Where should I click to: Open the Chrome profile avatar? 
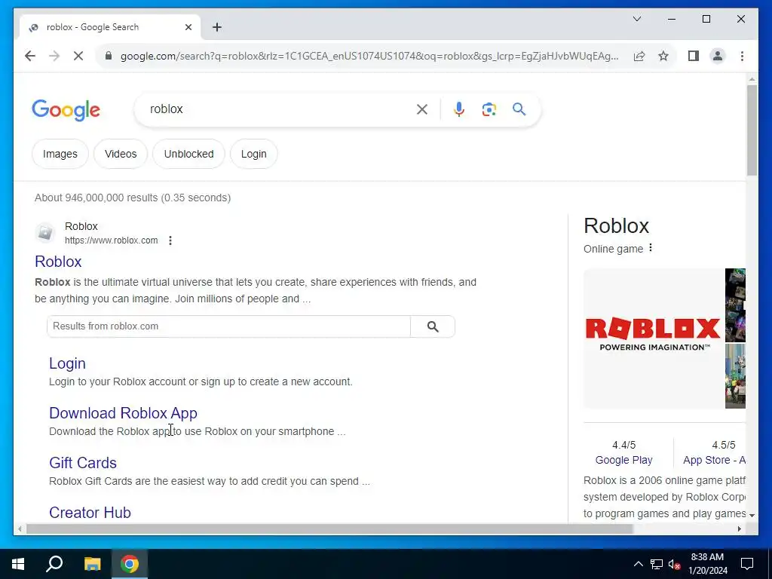click(718, 56)
